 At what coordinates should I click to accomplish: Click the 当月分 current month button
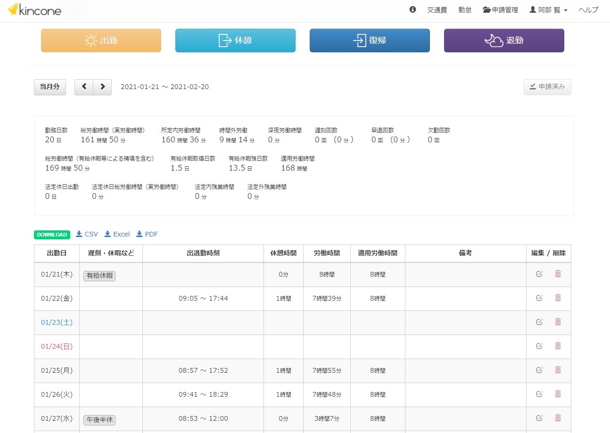tap(49, 87)
